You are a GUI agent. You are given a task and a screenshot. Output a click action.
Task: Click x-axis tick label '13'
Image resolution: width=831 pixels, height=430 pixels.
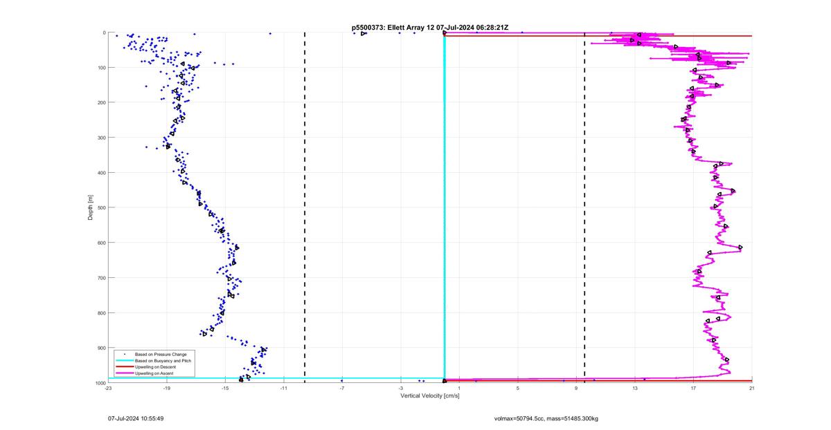[635, 389]
